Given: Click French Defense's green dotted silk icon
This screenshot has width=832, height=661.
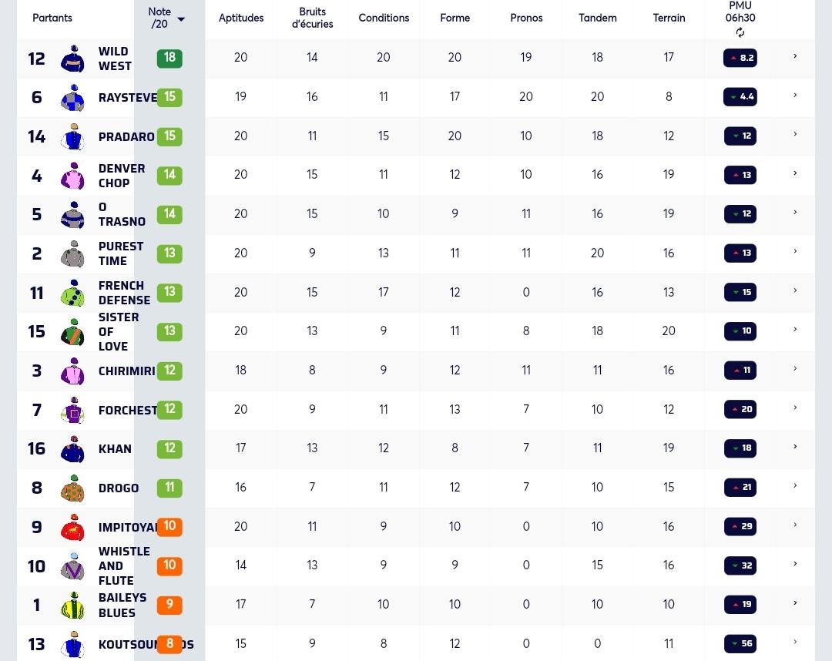Looking at the screenshot, I should tap(72, 293).
